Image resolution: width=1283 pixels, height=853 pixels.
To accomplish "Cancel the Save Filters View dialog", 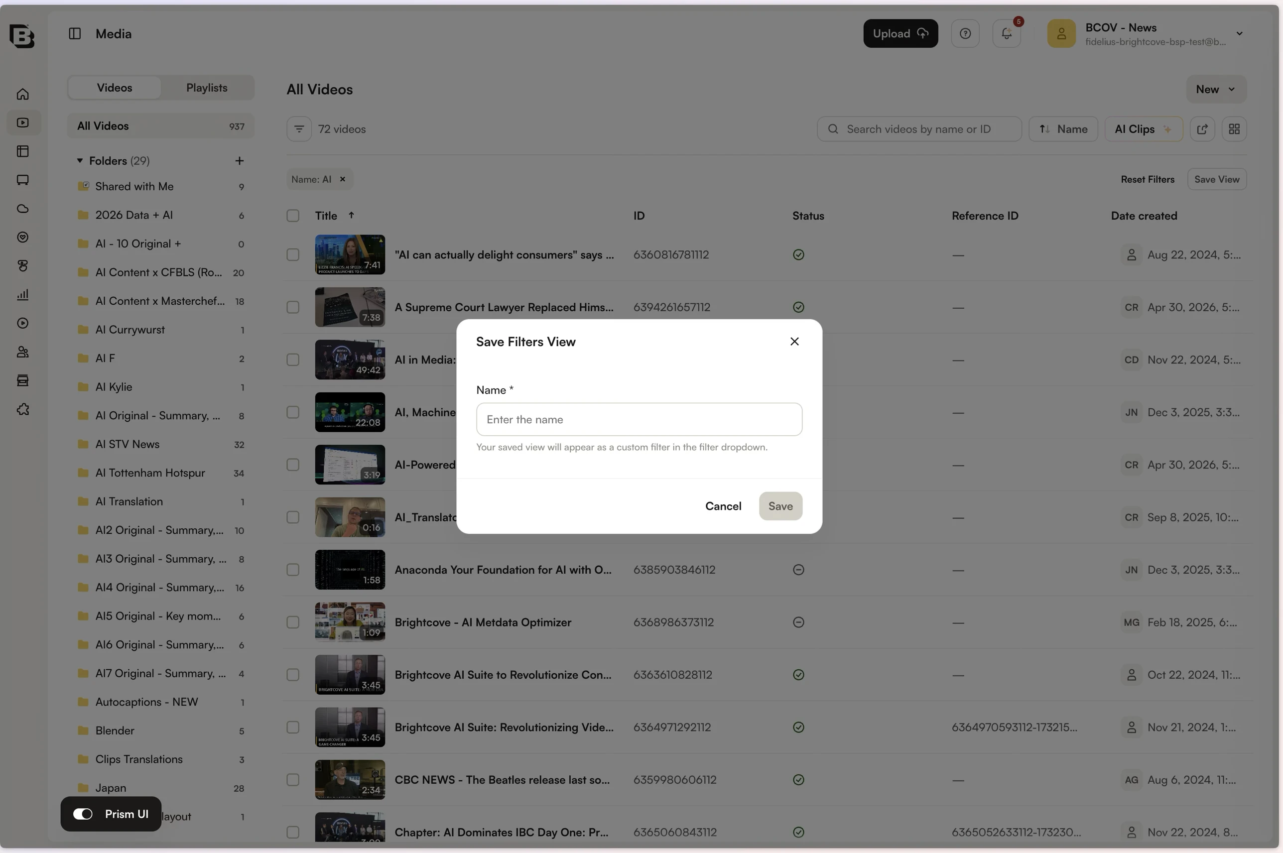I will (x=723, y=506).
